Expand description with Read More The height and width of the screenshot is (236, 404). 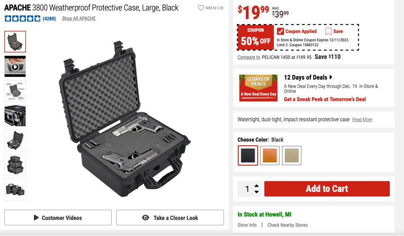tap(362, 120)
